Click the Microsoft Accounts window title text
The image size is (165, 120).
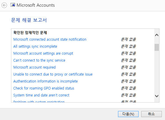(x=36, y=5)
